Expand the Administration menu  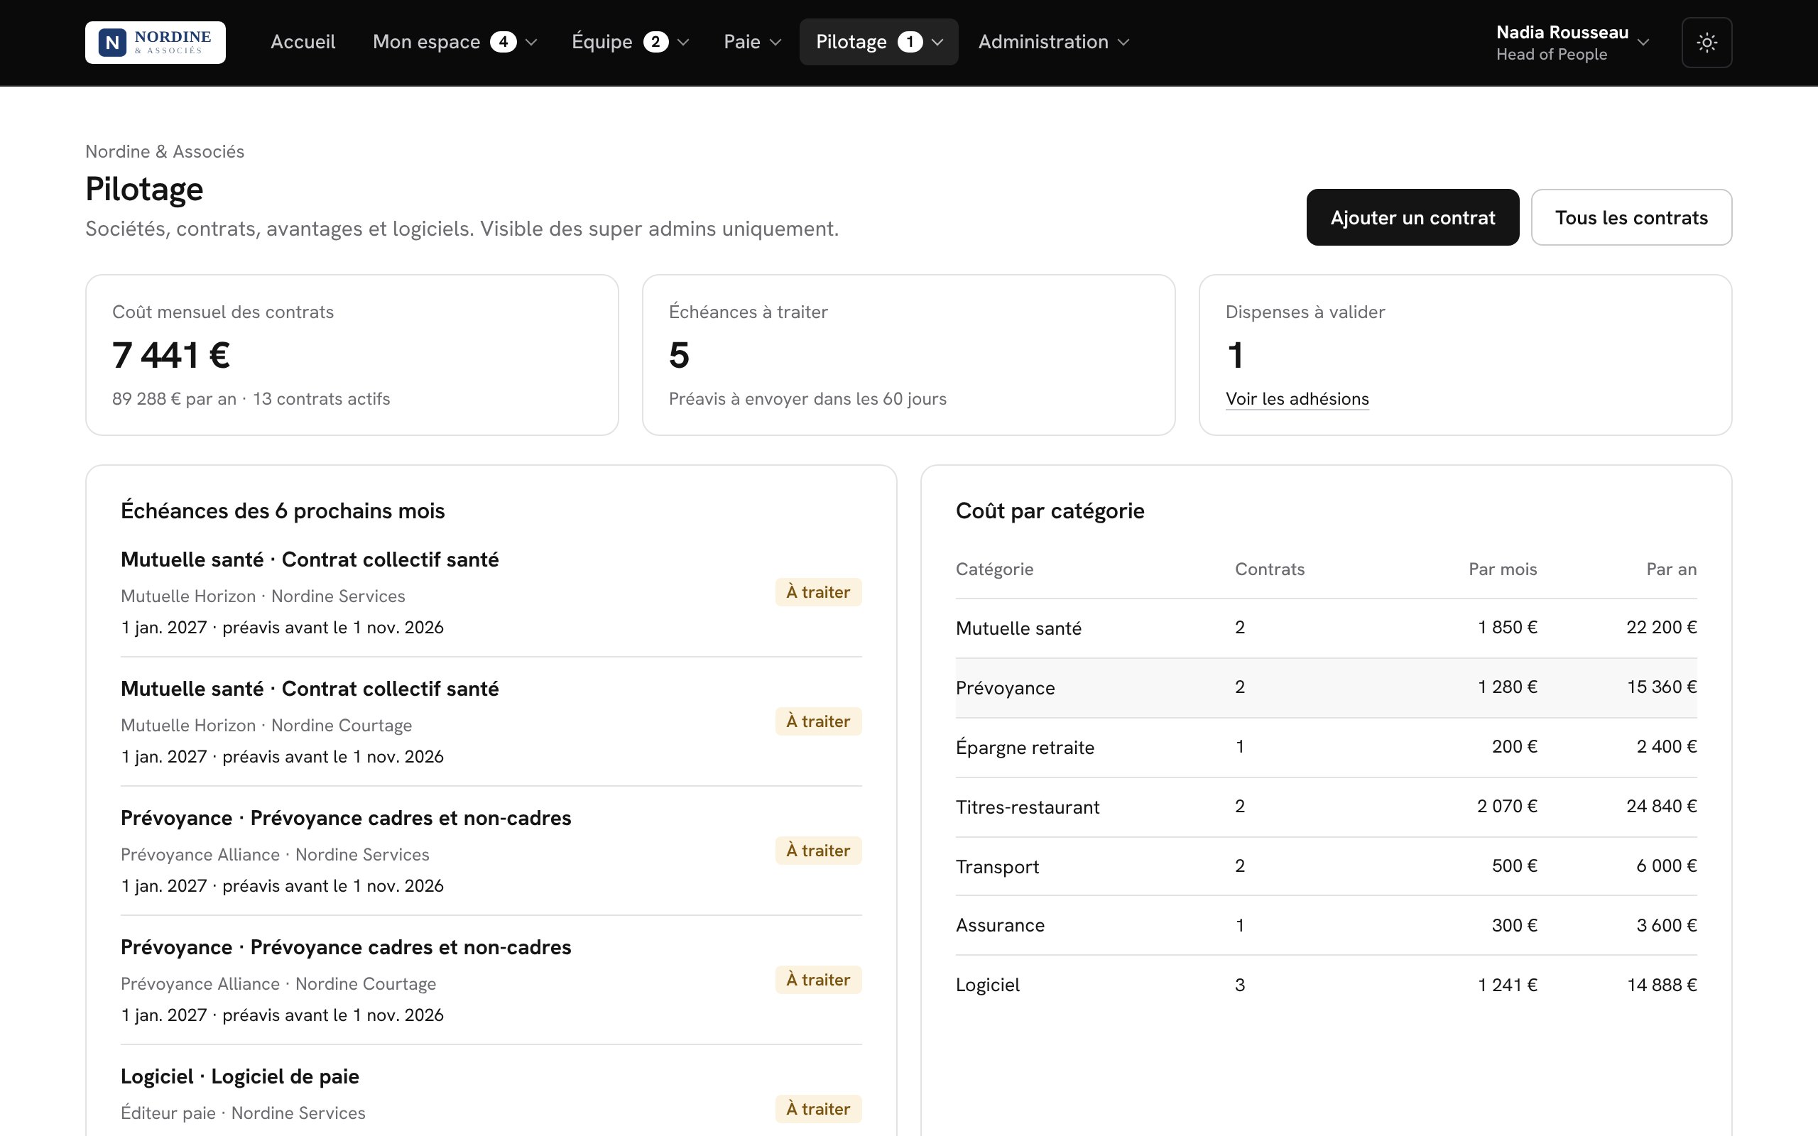click(1053, 42)
